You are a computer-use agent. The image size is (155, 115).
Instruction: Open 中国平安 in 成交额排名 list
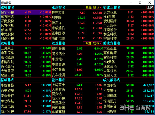pos(110,85)
